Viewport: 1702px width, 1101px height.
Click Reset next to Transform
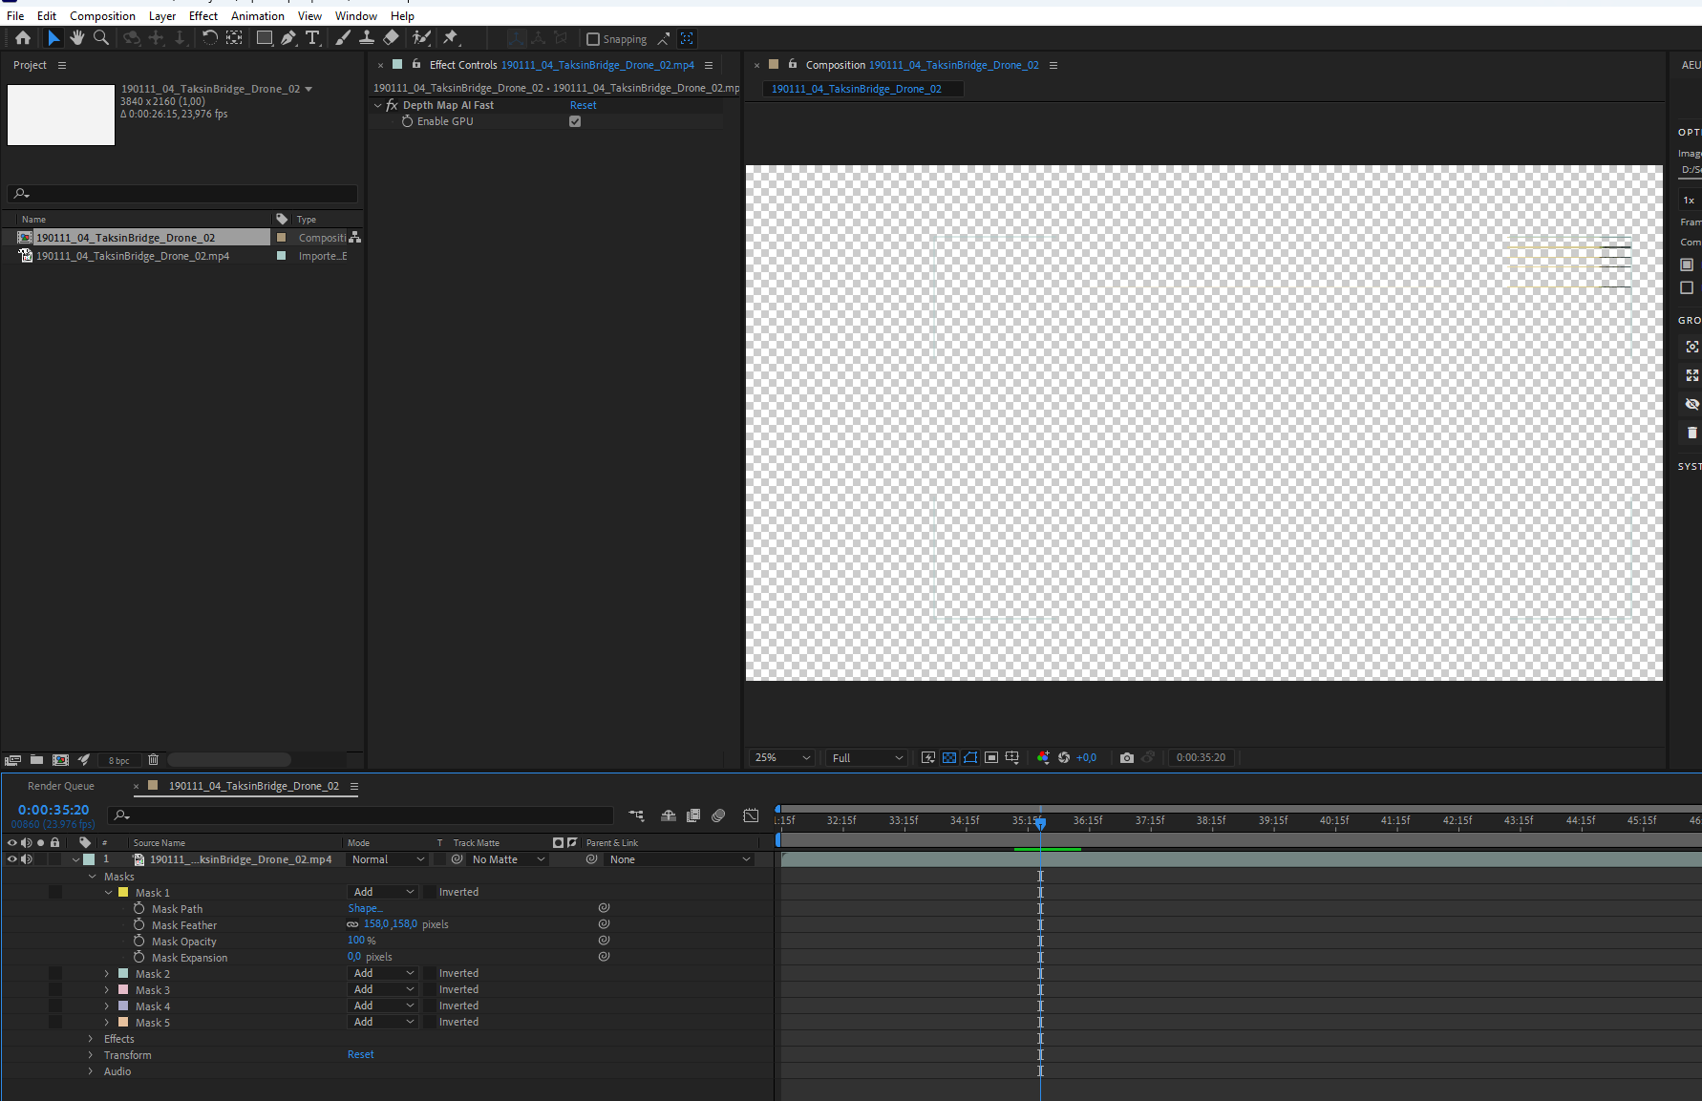(360, 1053)
